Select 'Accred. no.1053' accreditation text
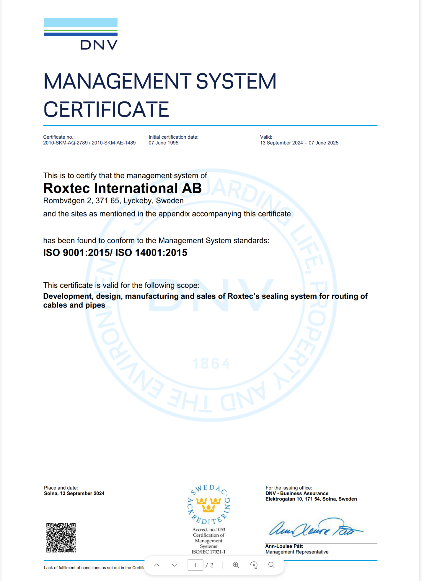Viewport: 422px width, 581px height. coord(209,530)
